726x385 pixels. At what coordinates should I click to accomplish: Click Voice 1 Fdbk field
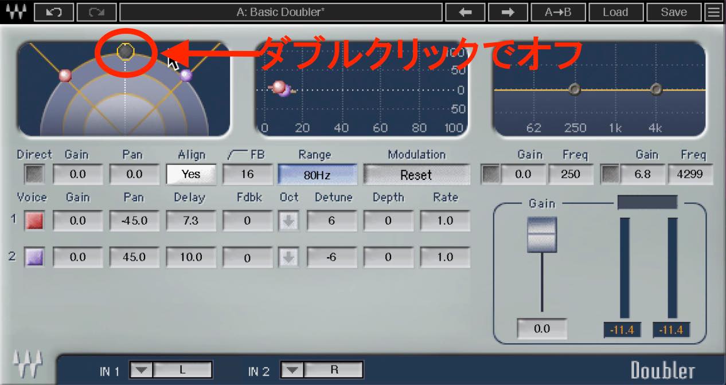(x=248, y=221)
